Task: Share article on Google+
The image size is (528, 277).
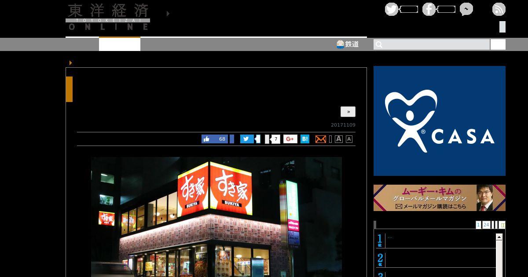Action: tap(290, 139)
